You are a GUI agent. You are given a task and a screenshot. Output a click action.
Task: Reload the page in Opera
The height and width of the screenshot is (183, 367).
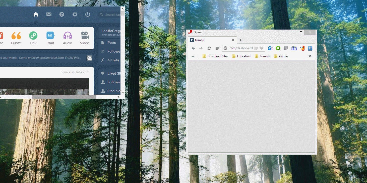coord(209,48)
